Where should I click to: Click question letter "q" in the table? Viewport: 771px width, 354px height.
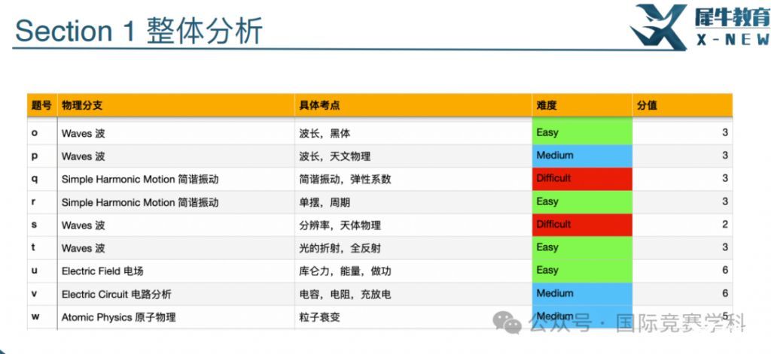pyautogui.click(x=35, y=179)
